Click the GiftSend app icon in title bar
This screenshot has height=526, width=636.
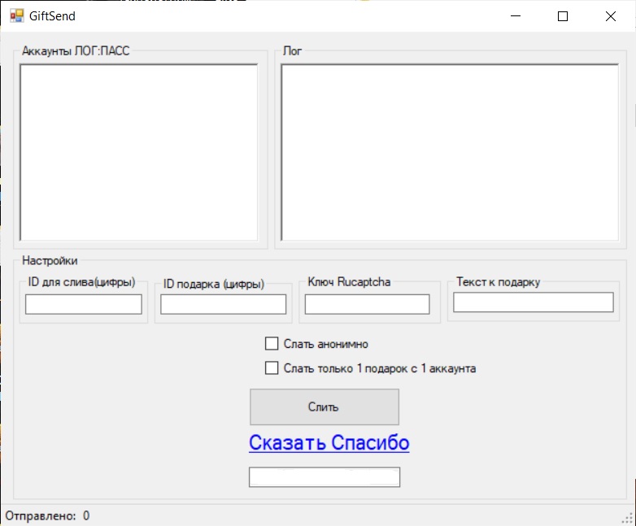tap(16, 16)
